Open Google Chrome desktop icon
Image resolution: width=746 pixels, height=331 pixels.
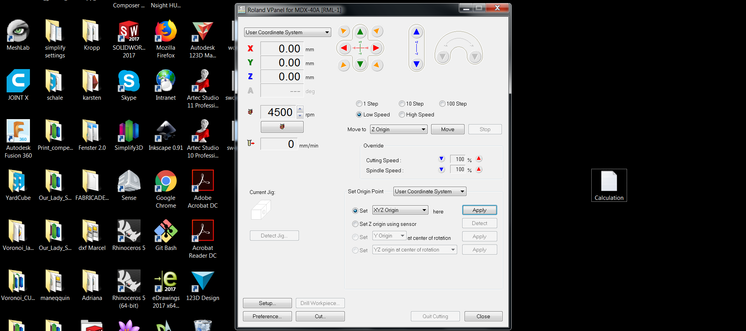166,189
